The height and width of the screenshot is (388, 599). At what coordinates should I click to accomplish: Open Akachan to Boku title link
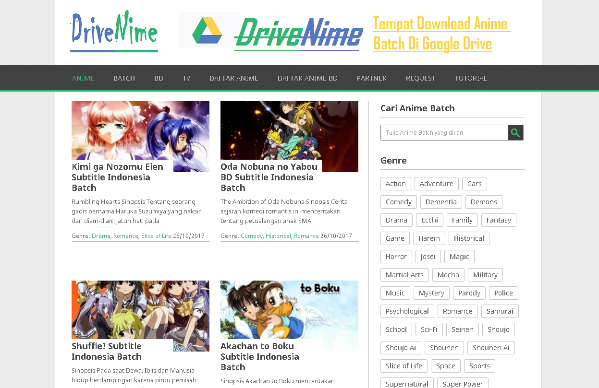pyautogui.click(x=260, y=357)
